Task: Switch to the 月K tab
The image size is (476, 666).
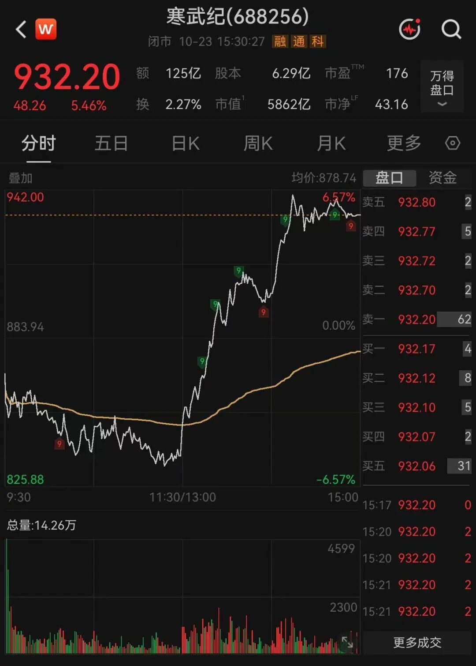Action: (x=331, y=143)
